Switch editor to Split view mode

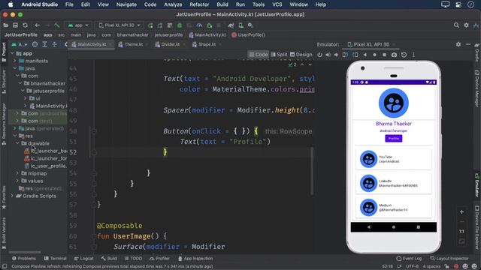click(279, 55)
